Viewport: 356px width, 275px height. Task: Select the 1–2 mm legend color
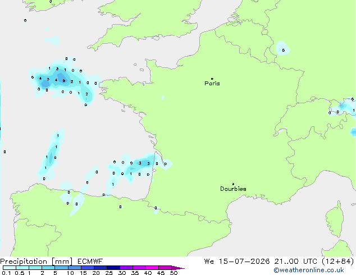point(35,268)
